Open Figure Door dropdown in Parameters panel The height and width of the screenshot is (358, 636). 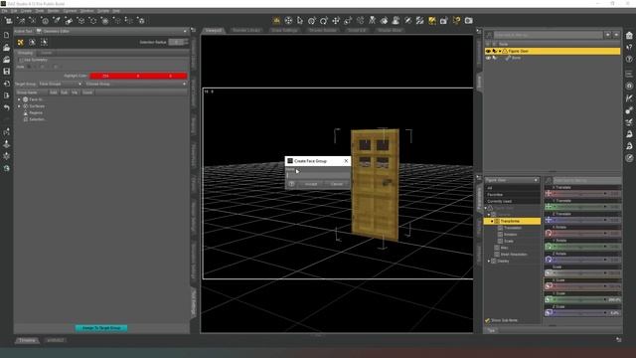512,180
